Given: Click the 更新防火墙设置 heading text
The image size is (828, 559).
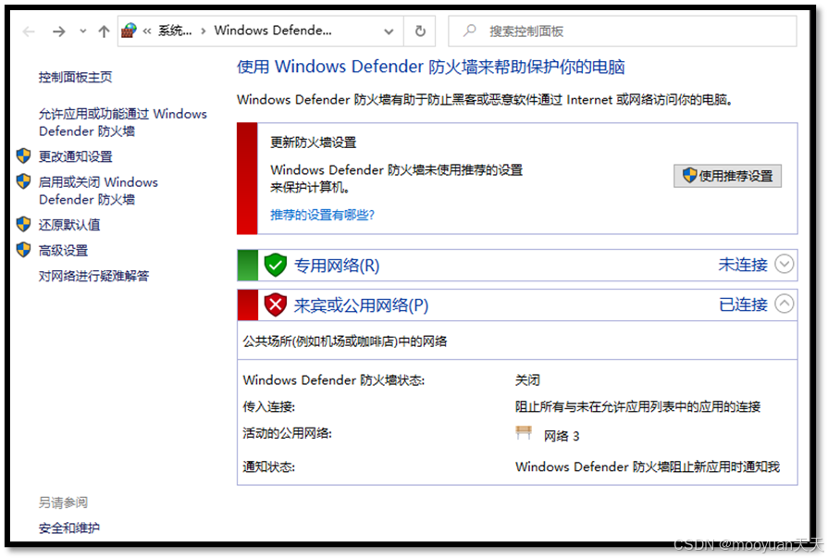Looking at the screenshot, I should coord(314,143).
